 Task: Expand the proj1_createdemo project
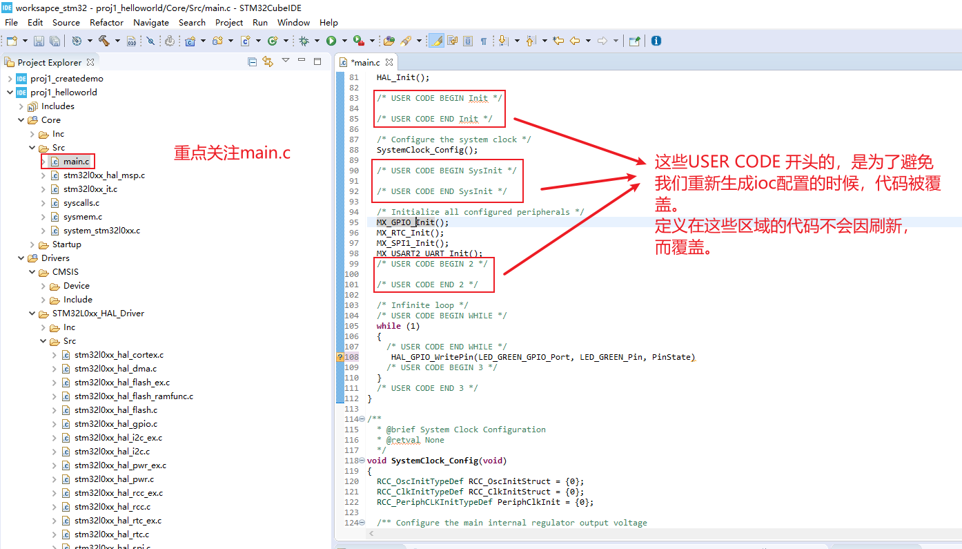10,79
